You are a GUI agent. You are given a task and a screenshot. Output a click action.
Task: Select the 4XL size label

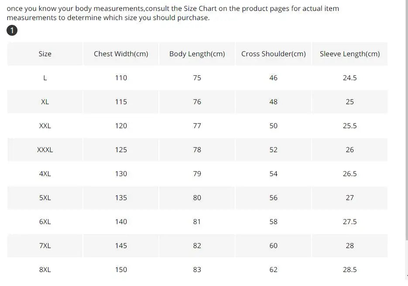tap(45, 174)
